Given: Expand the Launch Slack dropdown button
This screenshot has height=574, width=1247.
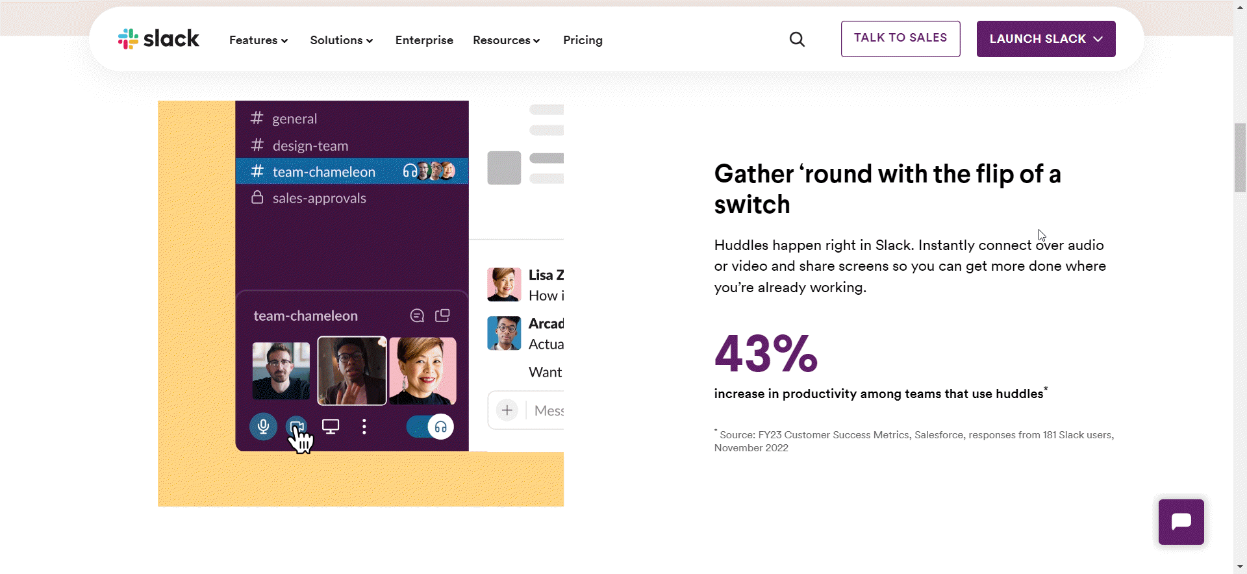Looking at the screenshot, I should point(1046,39).
